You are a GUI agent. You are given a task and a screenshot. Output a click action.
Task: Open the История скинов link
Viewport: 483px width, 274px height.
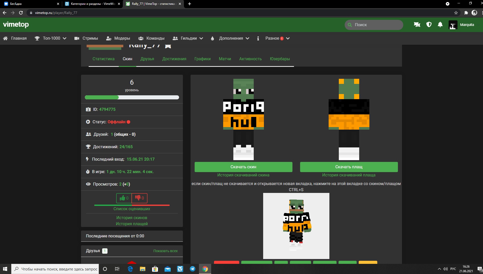[x=132, y=218]
